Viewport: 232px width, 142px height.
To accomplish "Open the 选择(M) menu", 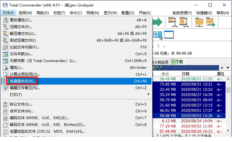I will (x=25, y=13).
